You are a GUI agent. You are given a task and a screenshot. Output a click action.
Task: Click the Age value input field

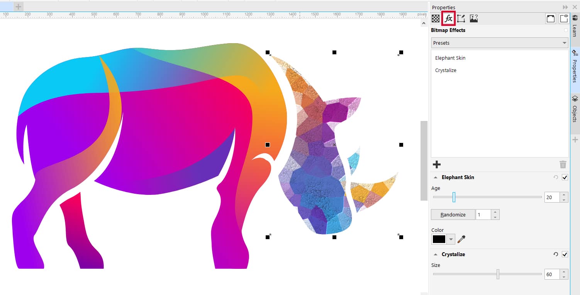click(551, 197)
